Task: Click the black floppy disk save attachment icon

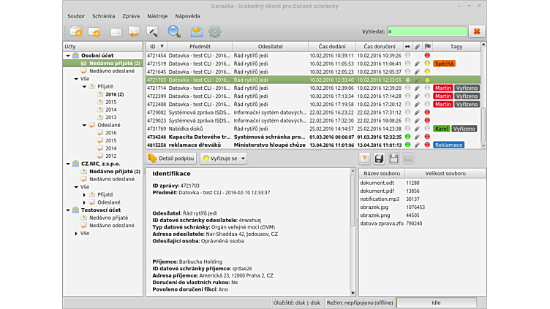Action: pyautogui.click(x=379, y=159)
